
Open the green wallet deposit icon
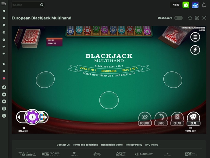186,5
